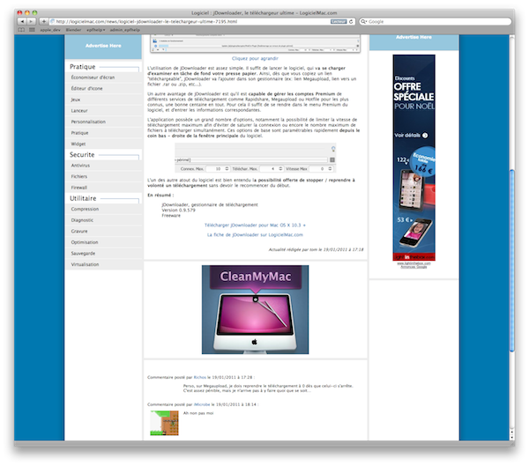Viewport: 529px width, 466px height.
Task: Click Télécharger jDownloader pour Mac OS X link
Action: pyautogui.click(x=255, y=226)
